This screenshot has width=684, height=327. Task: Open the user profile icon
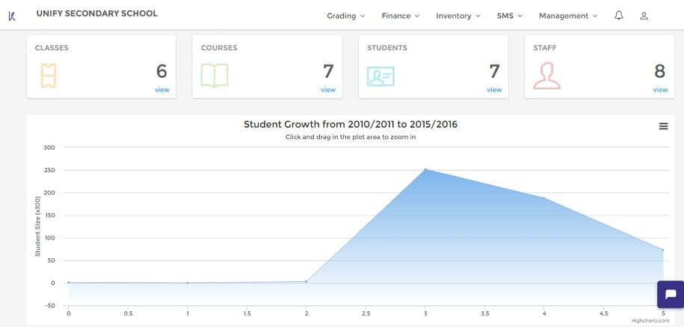pyautogui.click(x=644, y=16)
